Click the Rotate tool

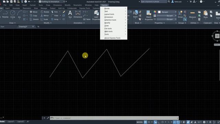[45, 12]
